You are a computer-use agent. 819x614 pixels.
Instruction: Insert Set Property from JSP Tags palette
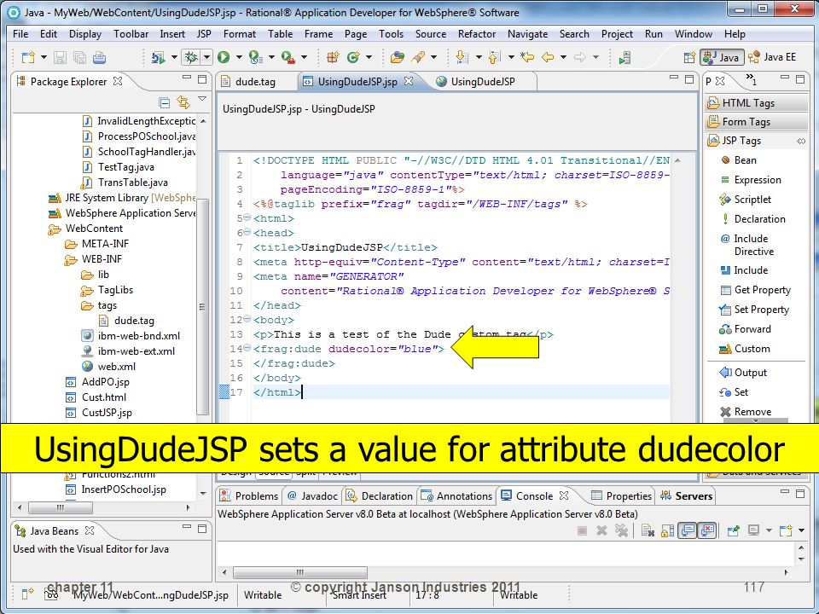pyautogui.click(x=754, y=309)
